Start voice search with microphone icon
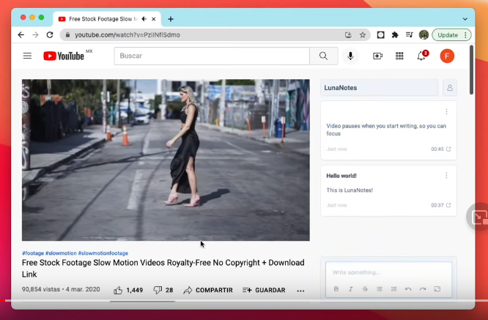Image resolution: width=488 pixels, height=320 pixels. pyautogui.click(x=350, y=56)
